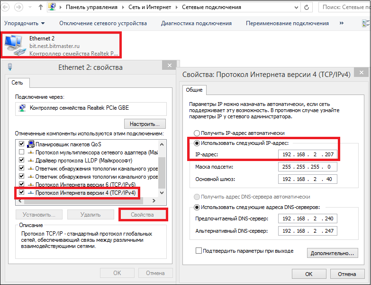Viewport: 371px width, 285px height.
Task: Toggle Планировщик пакетов QoS checkbox
Action: [21, 143]
